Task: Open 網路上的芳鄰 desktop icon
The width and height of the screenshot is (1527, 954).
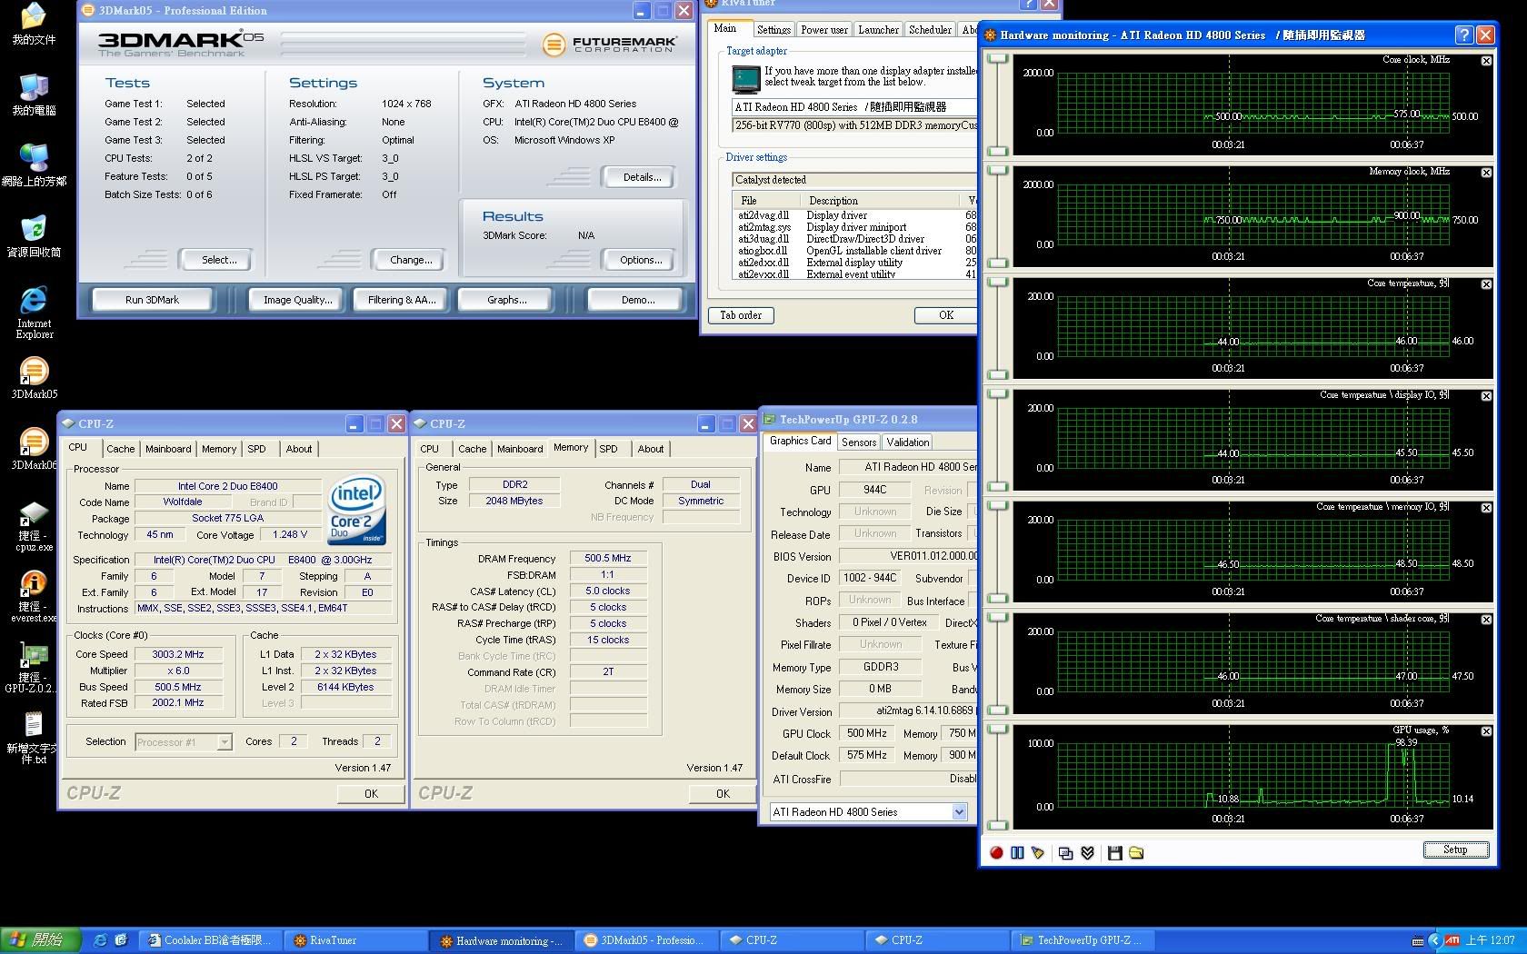Action: point(34,164)
